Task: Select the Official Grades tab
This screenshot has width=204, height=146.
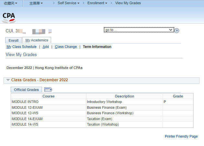Action: (26, 90)
